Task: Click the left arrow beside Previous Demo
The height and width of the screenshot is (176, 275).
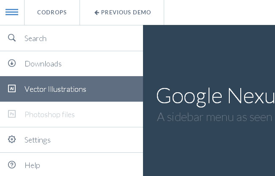Action: click(96, 13)
